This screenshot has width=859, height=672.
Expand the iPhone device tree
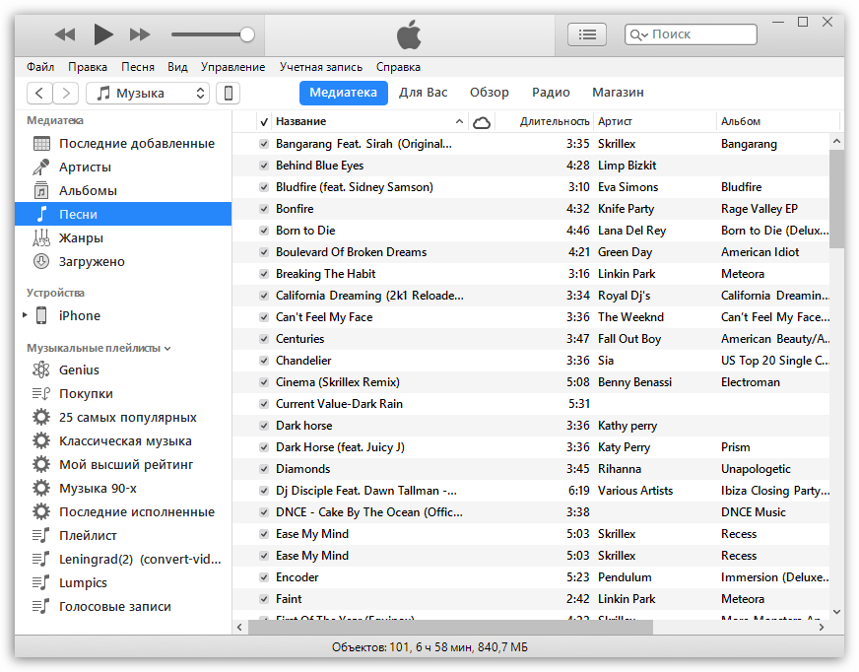coord(26,316)
